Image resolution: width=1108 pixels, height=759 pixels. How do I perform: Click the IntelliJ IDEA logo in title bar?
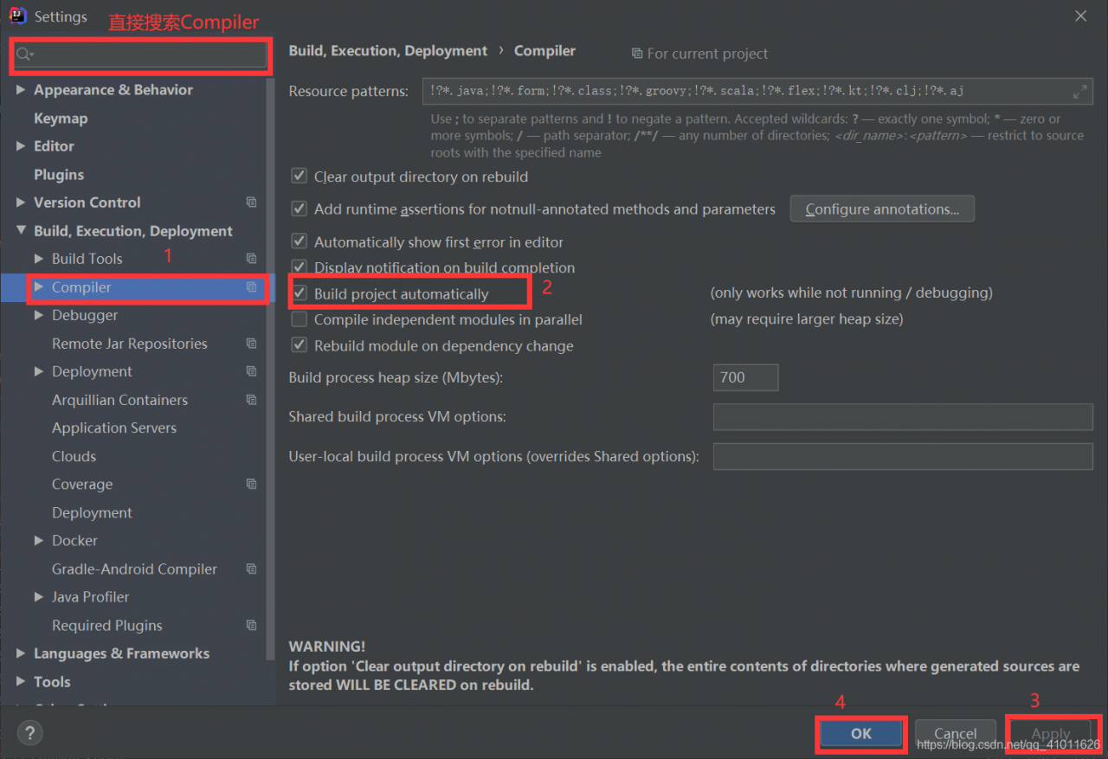(17, 16)
